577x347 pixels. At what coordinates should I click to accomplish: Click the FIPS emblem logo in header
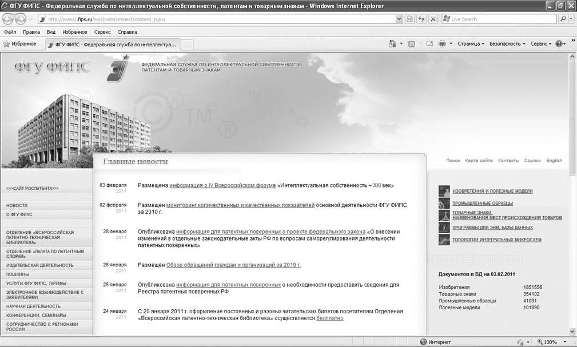tap(118, 67)
